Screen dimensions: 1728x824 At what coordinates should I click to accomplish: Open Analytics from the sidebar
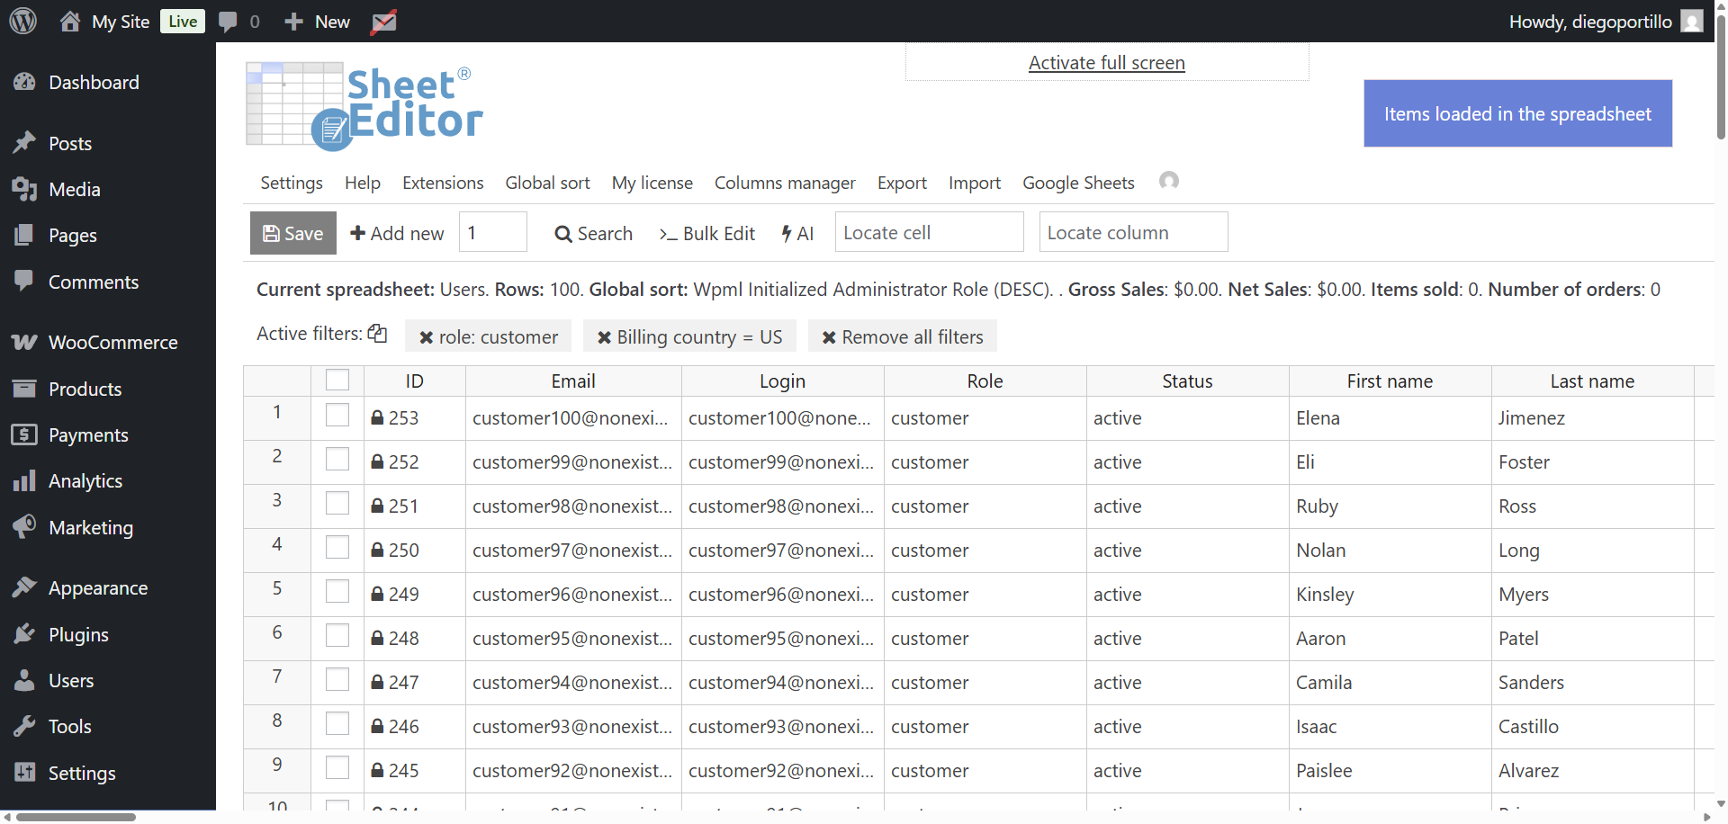85,480
